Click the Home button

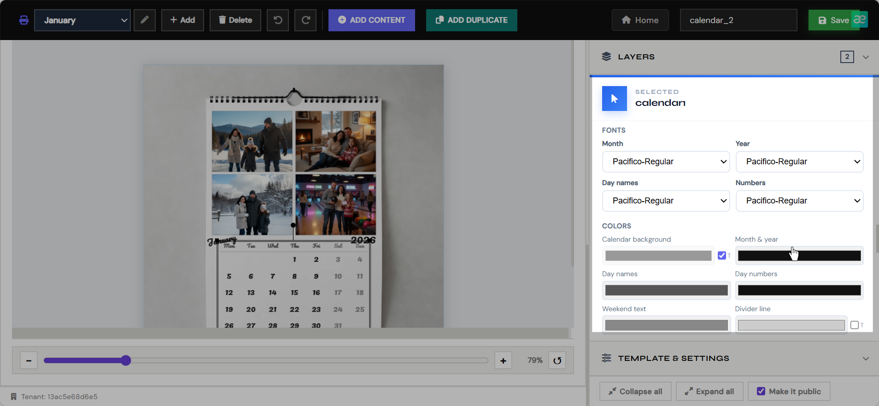[x=640, y=20]
